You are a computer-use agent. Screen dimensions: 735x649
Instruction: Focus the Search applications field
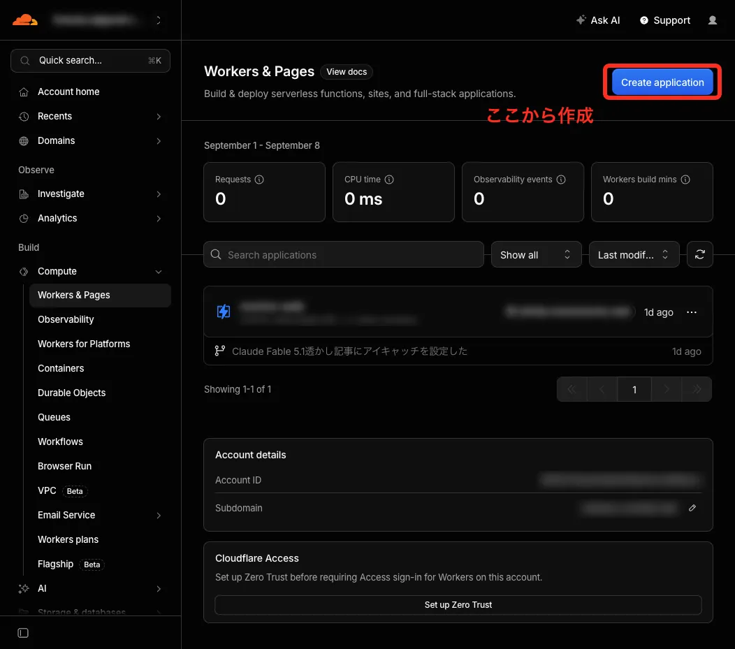pyautogui.click(x=344, y=254)
